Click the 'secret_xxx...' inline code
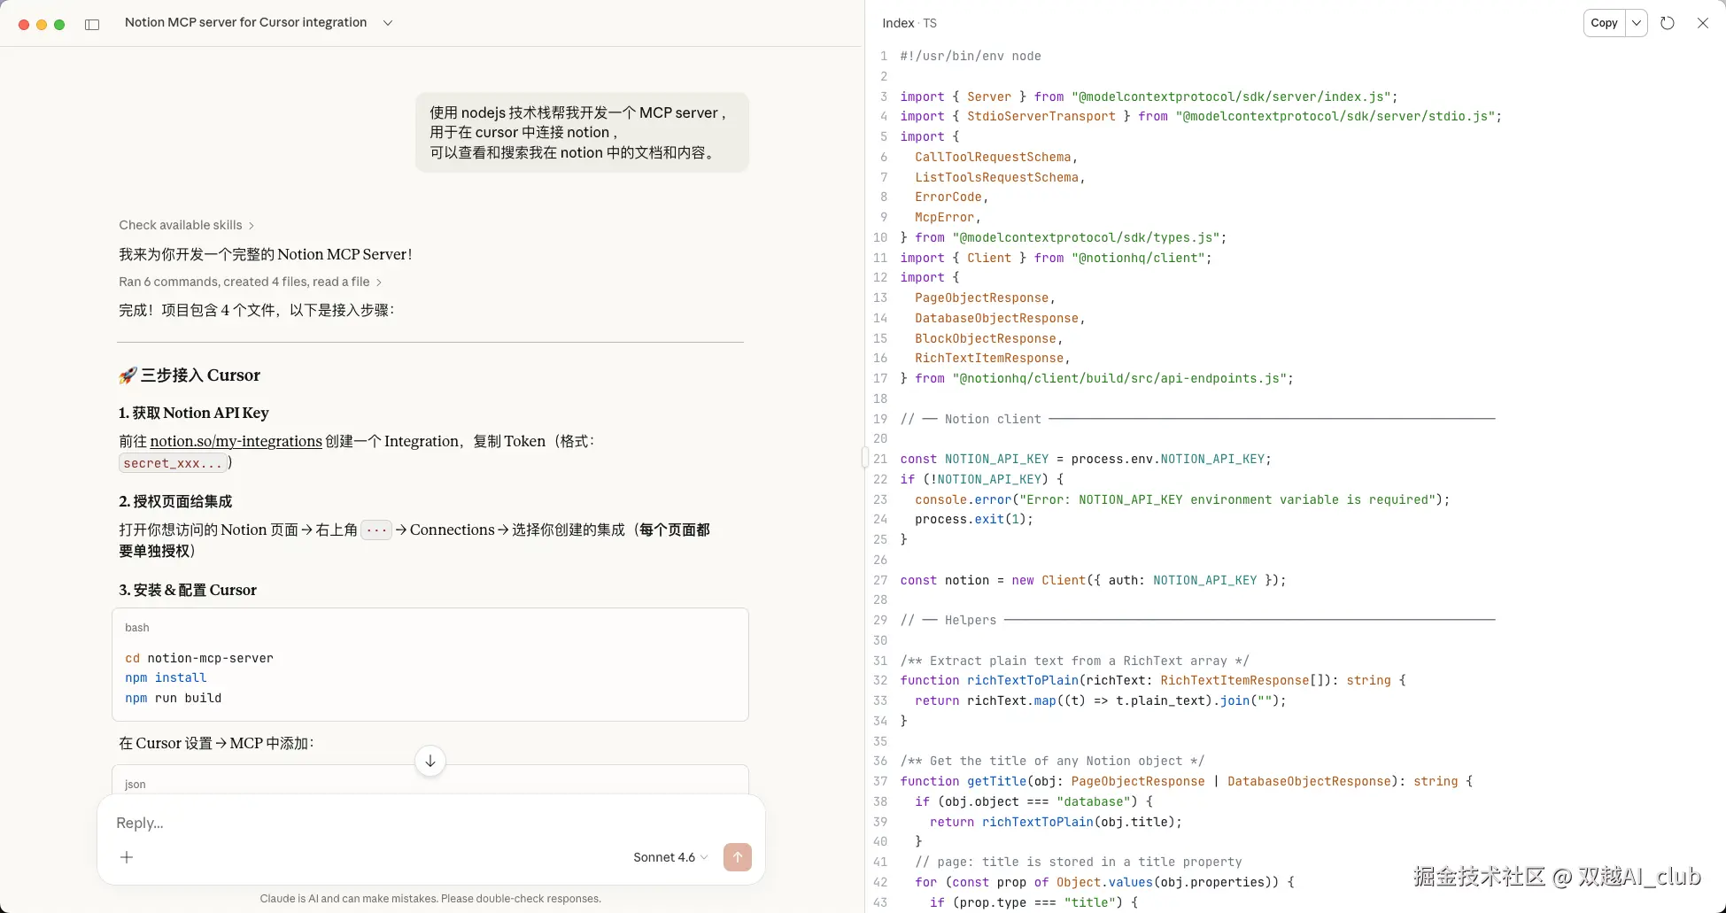Viewport: 1726px width, 913px height. 173,463
